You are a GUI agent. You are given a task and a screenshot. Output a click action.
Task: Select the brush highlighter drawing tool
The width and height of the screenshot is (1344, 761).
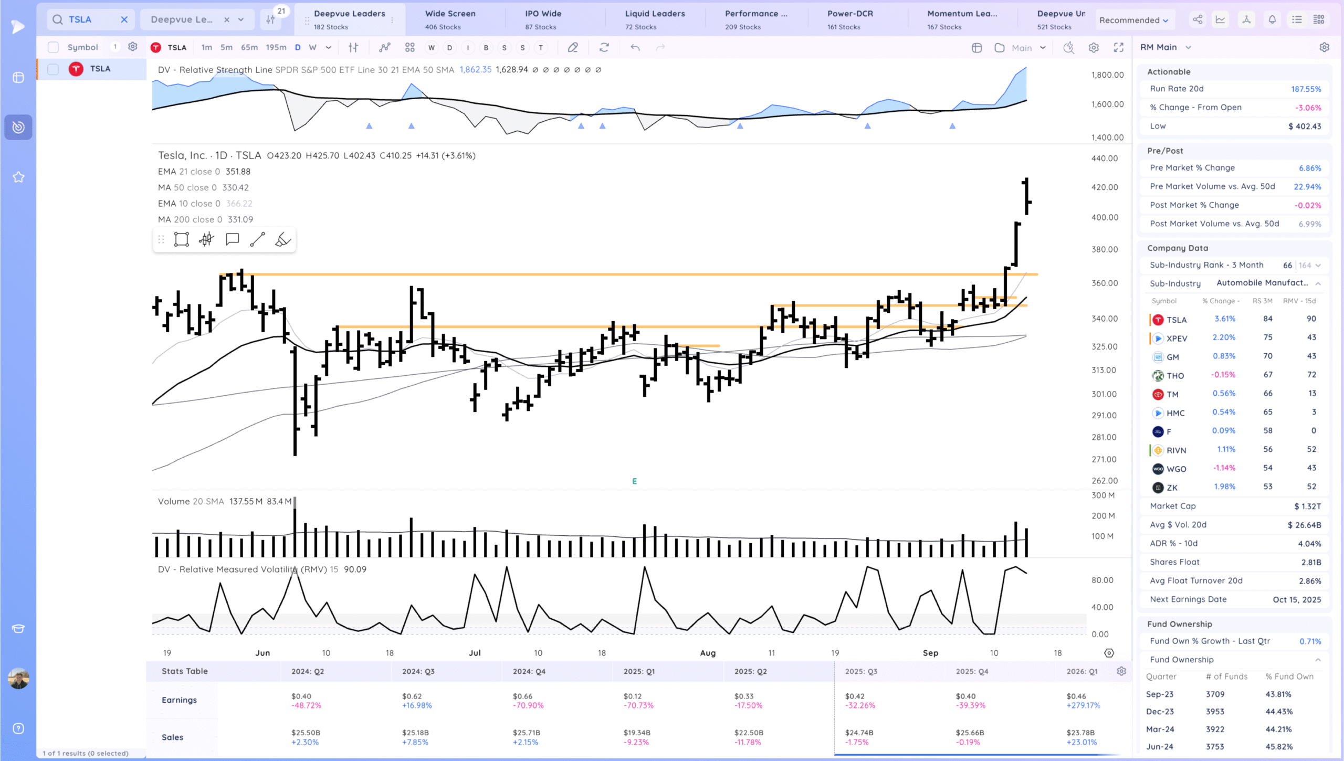click(282, 239)
